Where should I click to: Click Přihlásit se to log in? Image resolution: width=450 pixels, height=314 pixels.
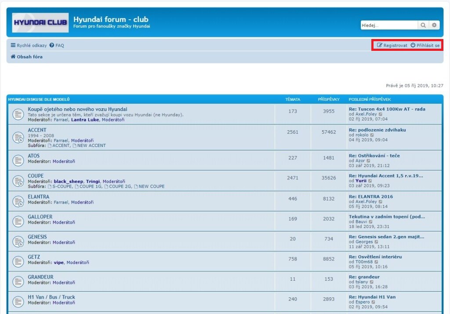[x=425, y=45]
